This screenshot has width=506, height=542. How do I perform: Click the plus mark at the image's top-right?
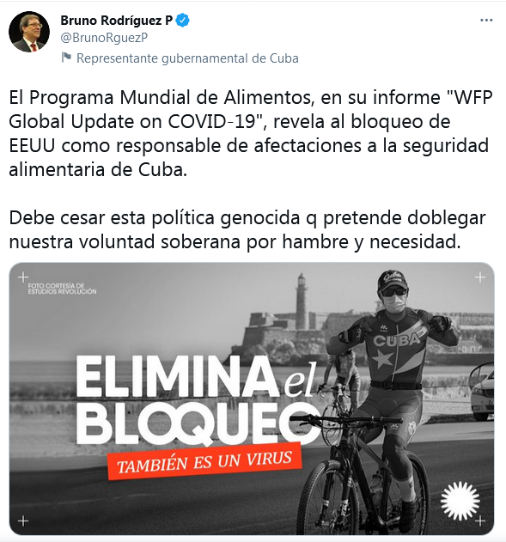click(x=479, y=277)
